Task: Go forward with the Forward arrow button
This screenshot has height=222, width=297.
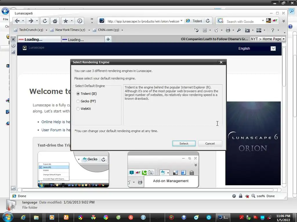Action: (x=31, y=21)
